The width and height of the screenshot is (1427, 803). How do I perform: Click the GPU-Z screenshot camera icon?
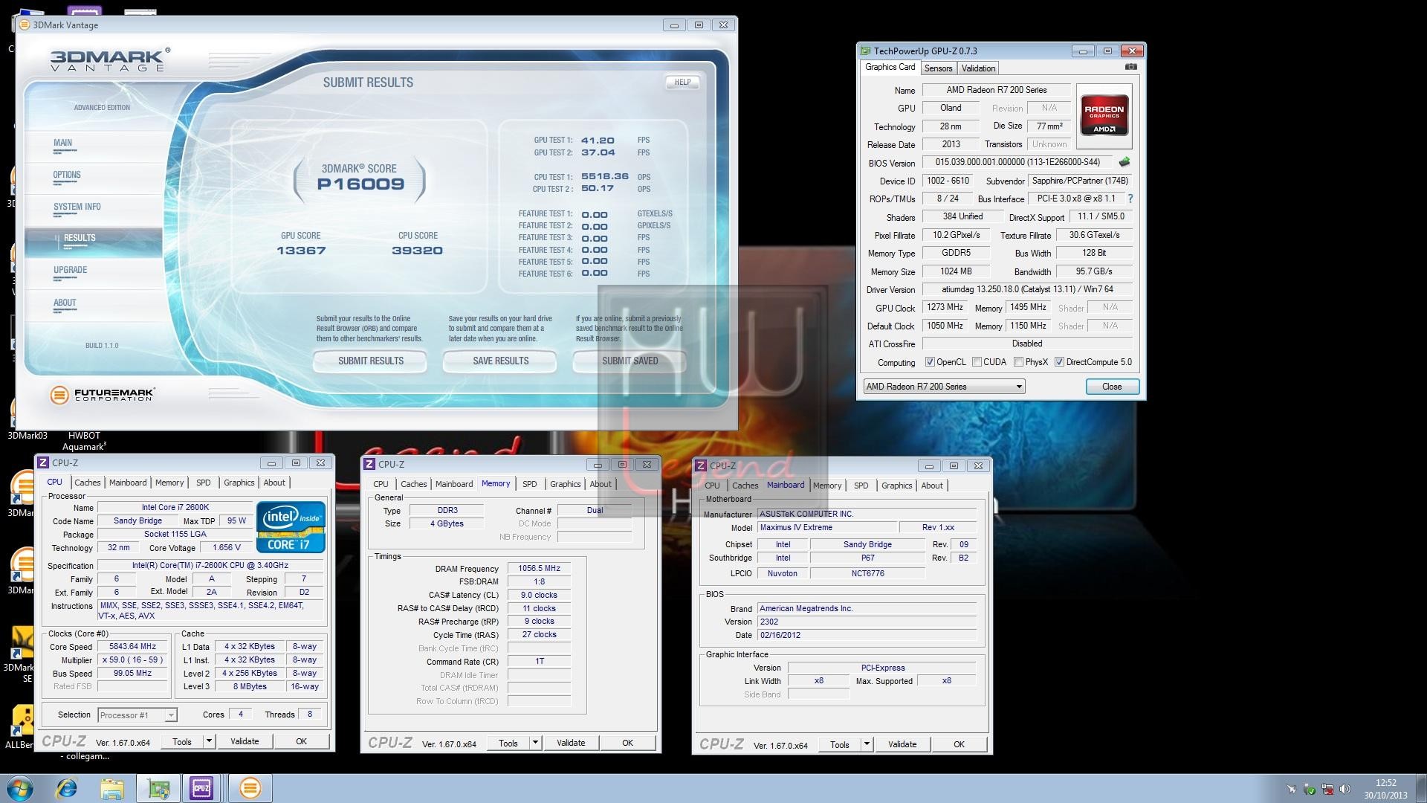[1130, 67]
